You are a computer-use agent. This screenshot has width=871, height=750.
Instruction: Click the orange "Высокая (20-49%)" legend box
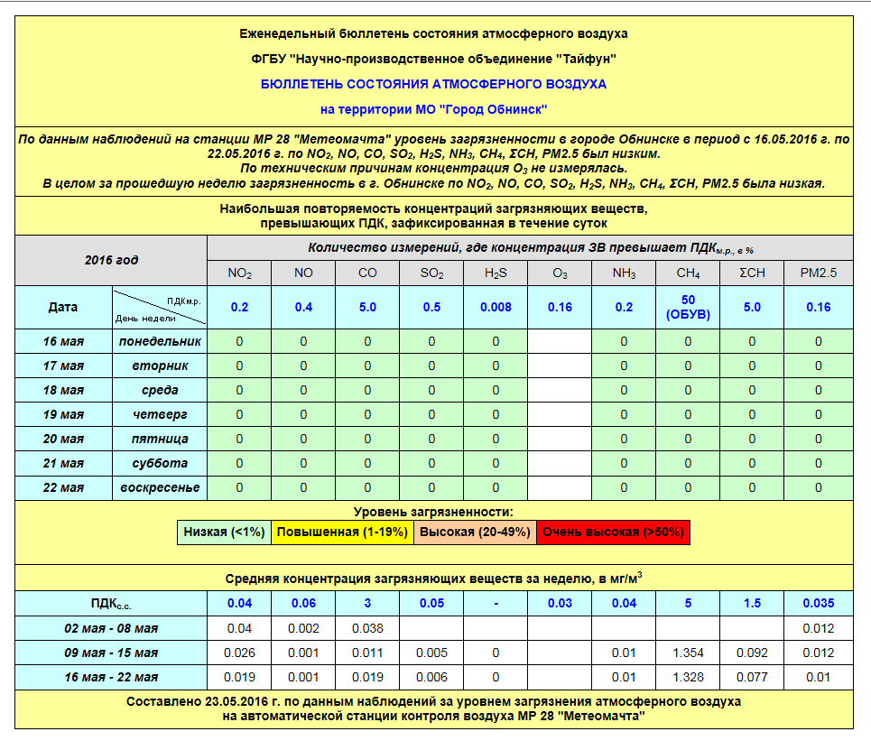pos(475,532)
